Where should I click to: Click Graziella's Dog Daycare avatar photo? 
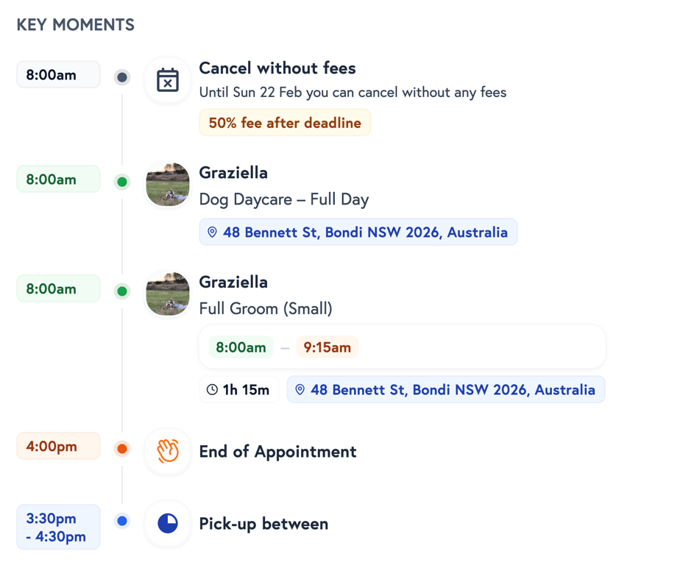pos(168,185)
